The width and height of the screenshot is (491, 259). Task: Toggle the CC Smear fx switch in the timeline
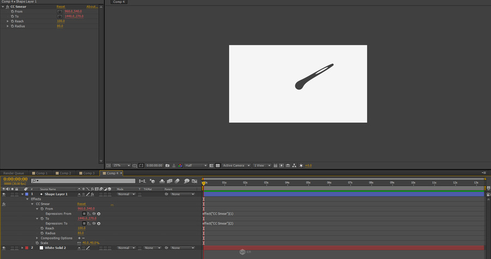point(4,204)
